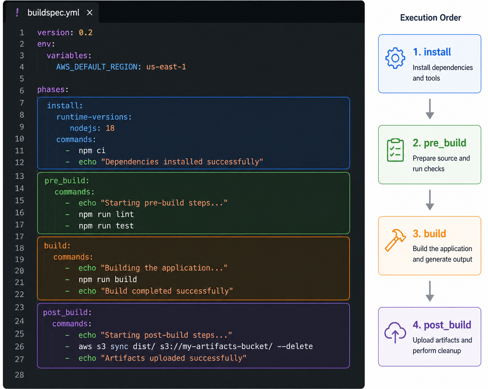Click the 'post_build:' key in the purple block
Viewport: 488px width, 389px height.
click(67, 312)
